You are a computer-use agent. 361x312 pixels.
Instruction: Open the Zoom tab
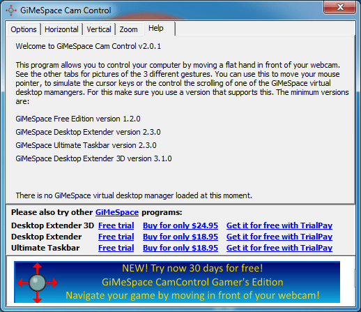[x=128, y=29]
